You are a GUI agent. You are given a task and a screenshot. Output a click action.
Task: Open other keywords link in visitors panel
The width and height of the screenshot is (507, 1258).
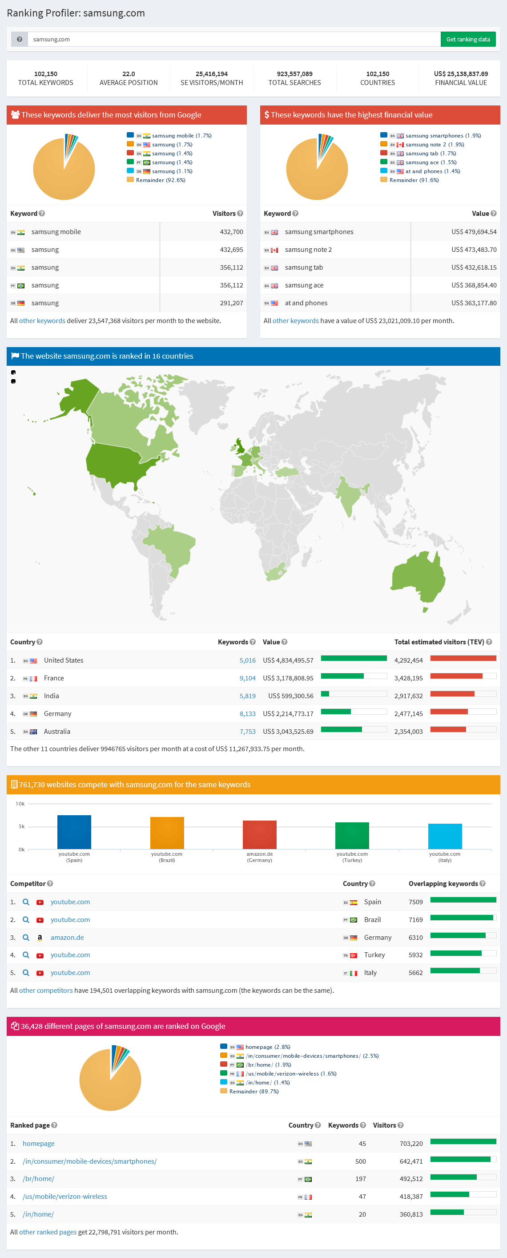42,321
